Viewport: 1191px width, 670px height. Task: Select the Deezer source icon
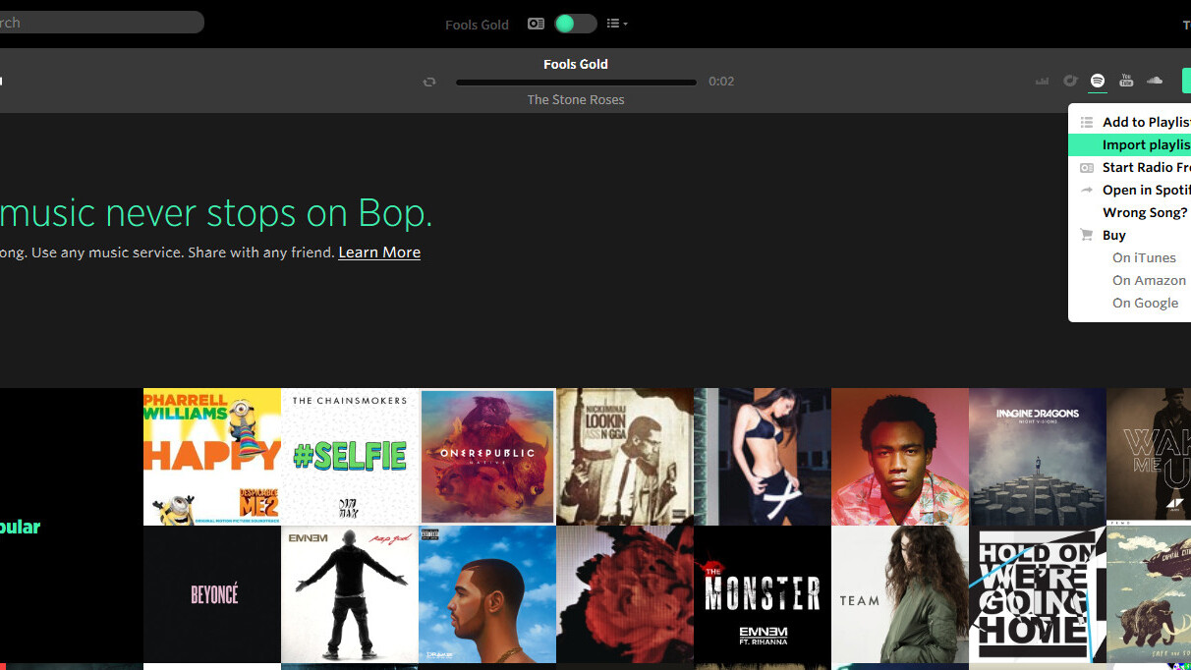tap(1042, 81)
